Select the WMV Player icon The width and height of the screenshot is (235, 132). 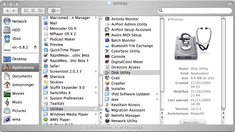click(46, 120)
